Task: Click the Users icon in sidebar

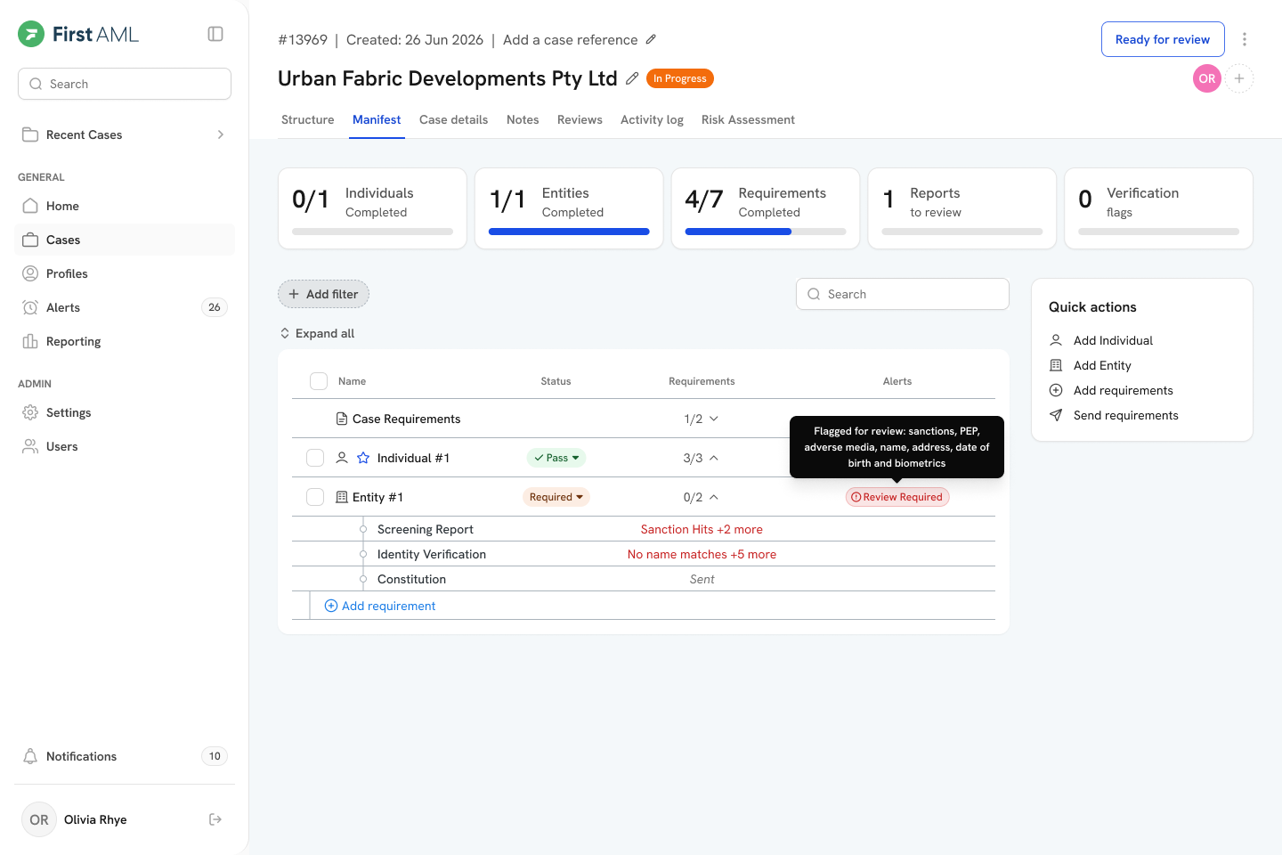Action: tap(30, 446)
